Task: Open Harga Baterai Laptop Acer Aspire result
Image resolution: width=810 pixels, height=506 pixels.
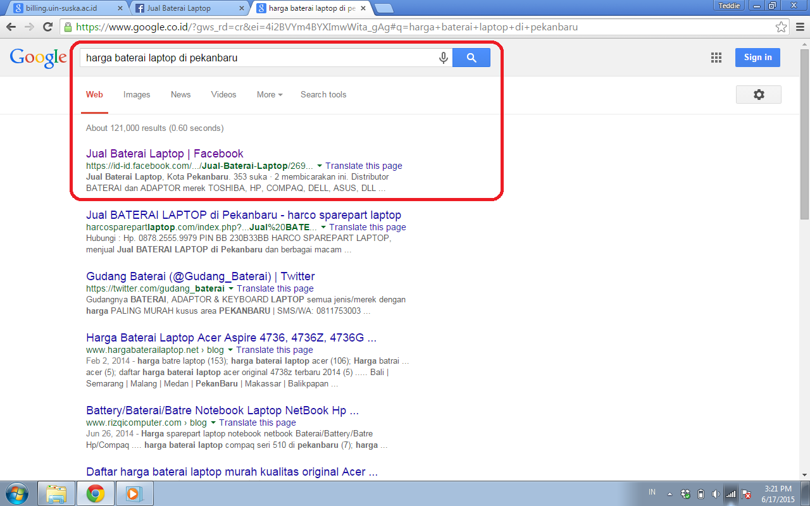Action: point(232,338)
